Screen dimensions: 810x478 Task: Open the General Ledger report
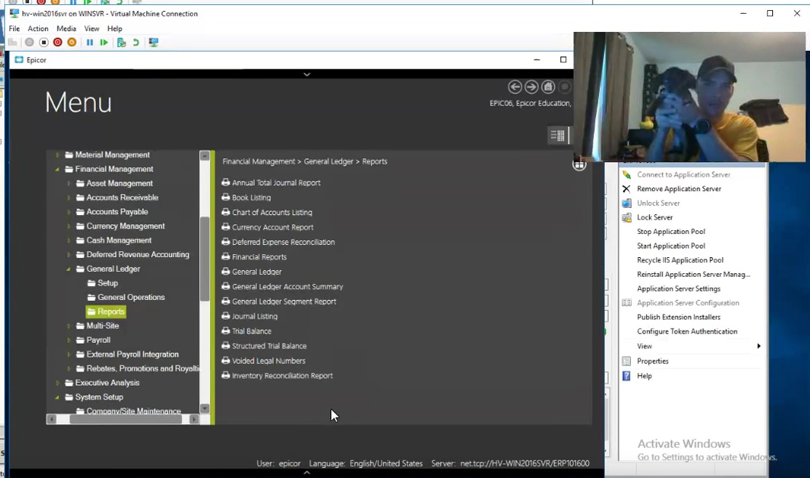pyautogui.click(x=257, y=272)
